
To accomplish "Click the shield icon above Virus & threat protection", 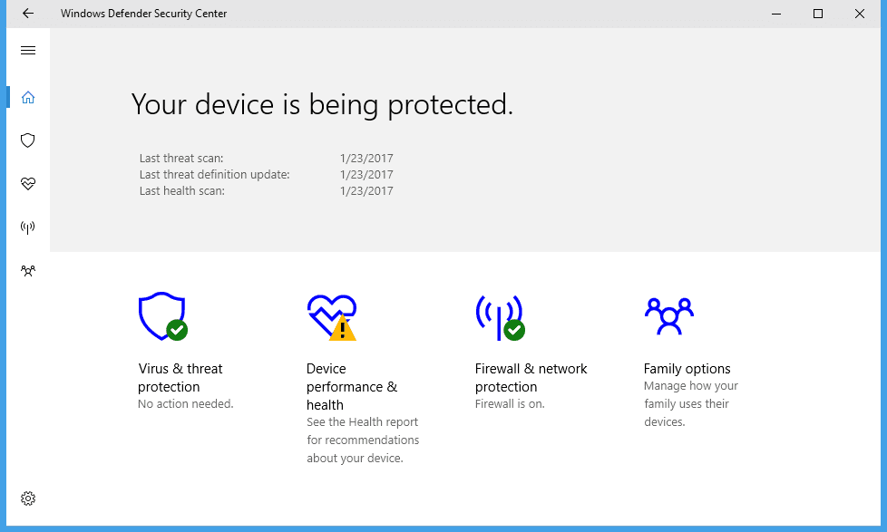I will (161, 313).
